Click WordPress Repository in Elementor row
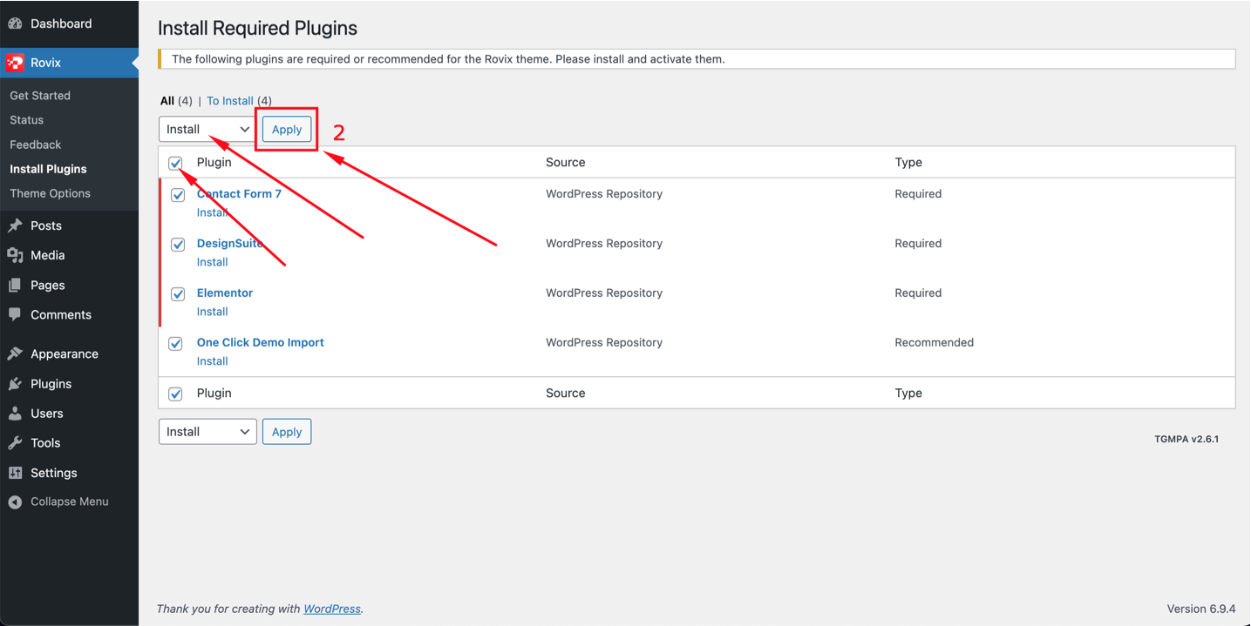Screen dimensions: 1251x626 (x=604, y=293)
